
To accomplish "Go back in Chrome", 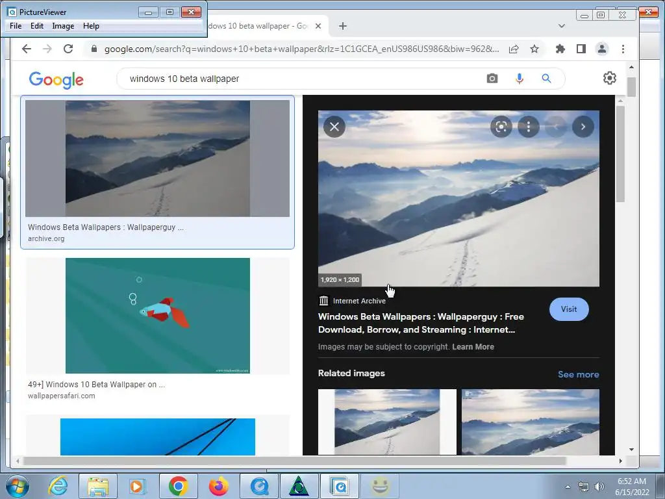I will click(x=26, y=49).
